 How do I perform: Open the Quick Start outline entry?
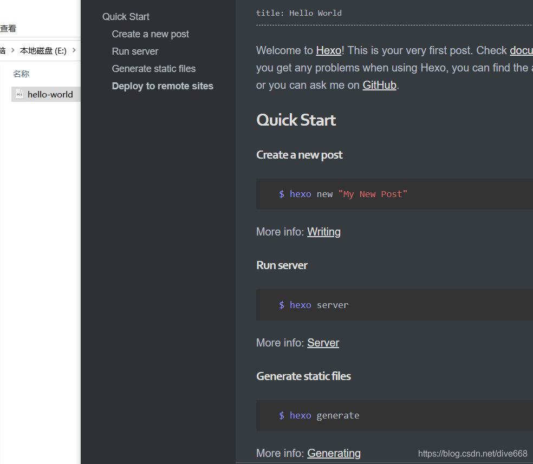(x=126, y=17)
